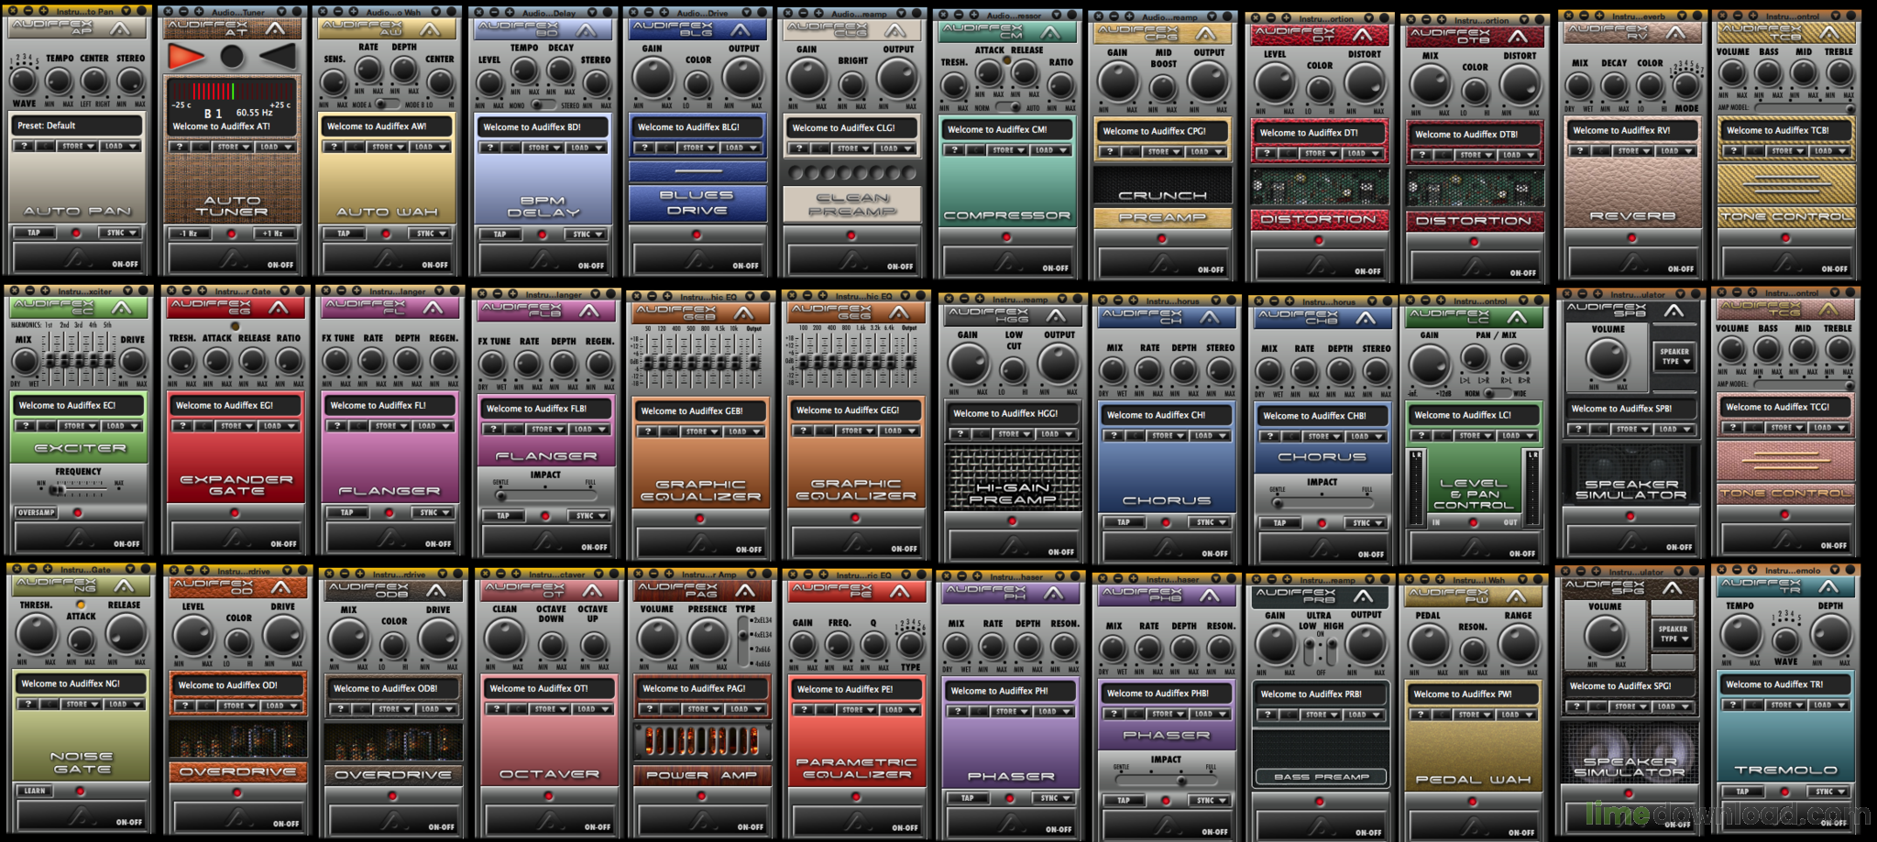The height and width of the screenshot is (842, 1877).
Task: Click the LEARN button in Noise Gate
Action: 35,791
